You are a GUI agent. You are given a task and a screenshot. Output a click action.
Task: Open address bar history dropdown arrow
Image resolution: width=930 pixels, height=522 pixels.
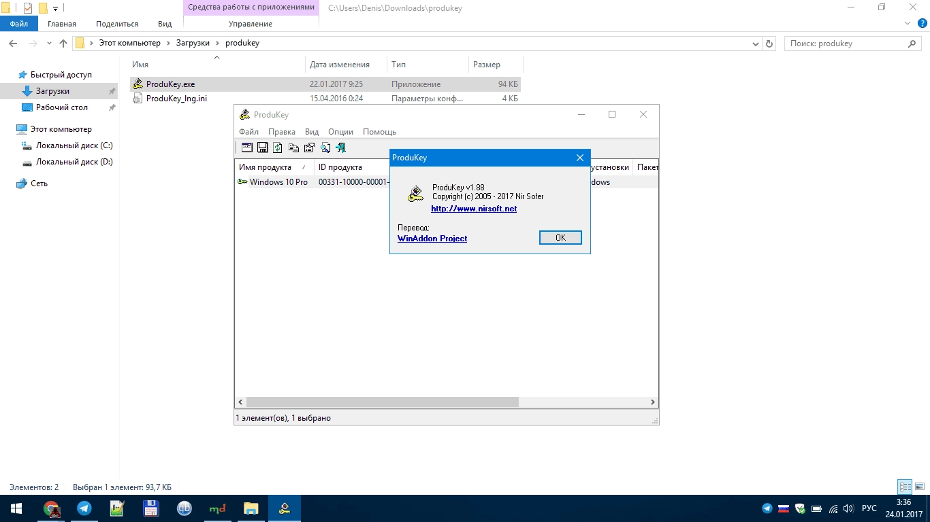point(756,43)
